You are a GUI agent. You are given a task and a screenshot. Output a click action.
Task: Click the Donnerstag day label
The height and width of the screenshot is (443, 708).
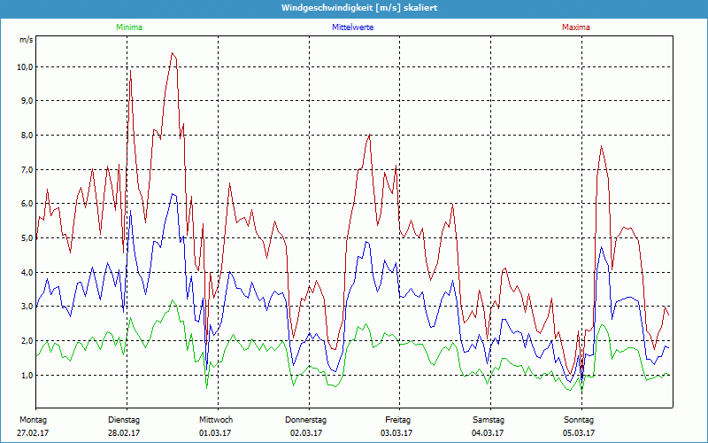pos(305,420)
